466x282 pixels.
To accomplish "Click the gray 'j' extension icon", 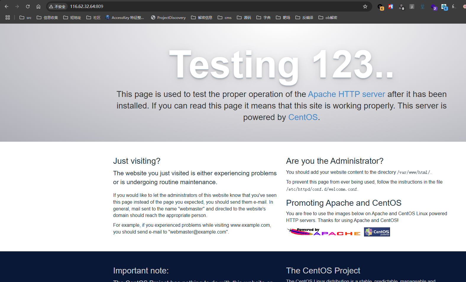I will (x=412, y=7).
